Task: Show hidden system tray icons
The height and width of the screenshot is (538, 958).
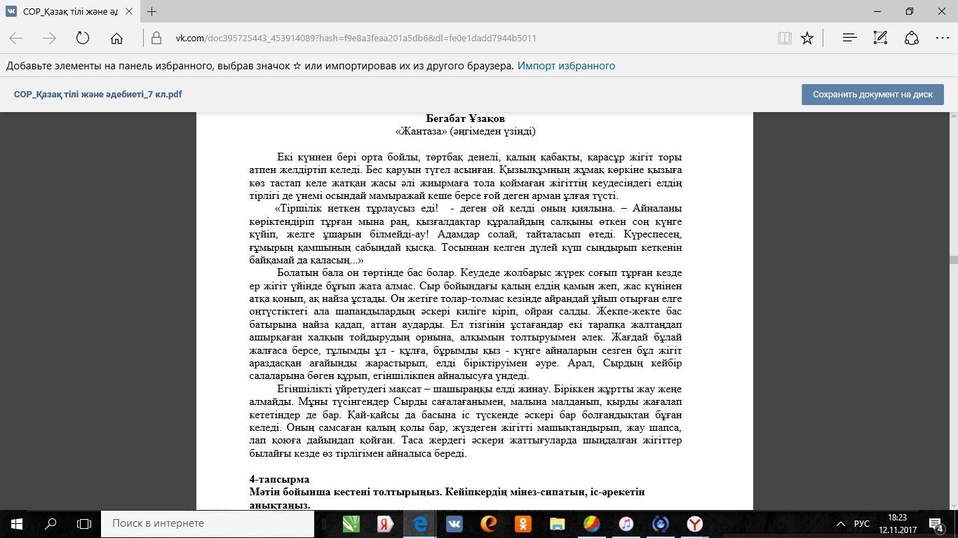Action: click(x=841, y=523)
